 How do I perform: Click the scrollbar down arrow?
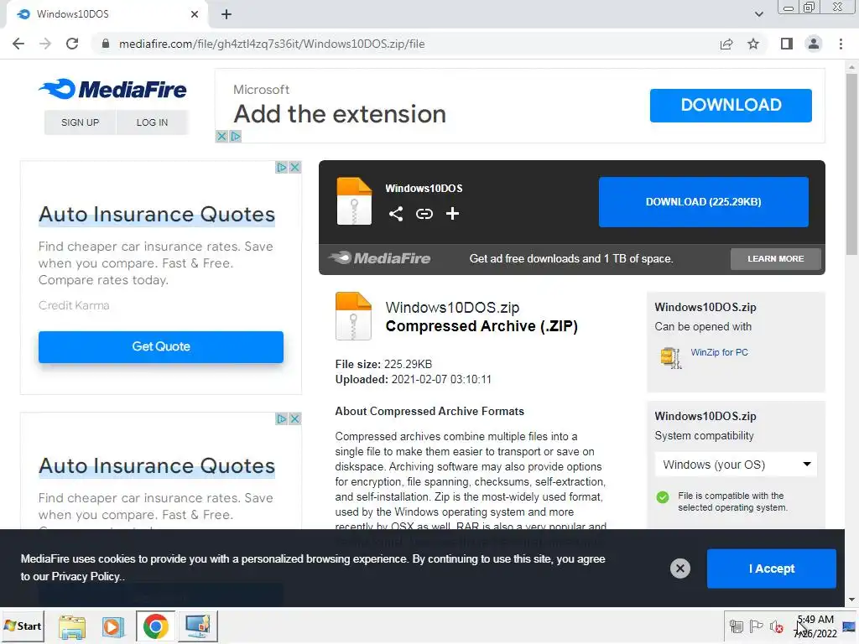coord(851,600)
